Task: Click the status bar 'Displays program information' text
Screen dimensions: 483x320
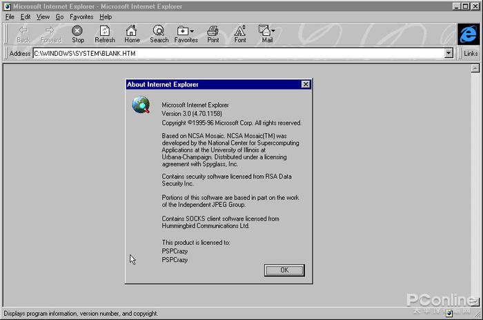Action: pyautogui.click(x=81, y=314)
